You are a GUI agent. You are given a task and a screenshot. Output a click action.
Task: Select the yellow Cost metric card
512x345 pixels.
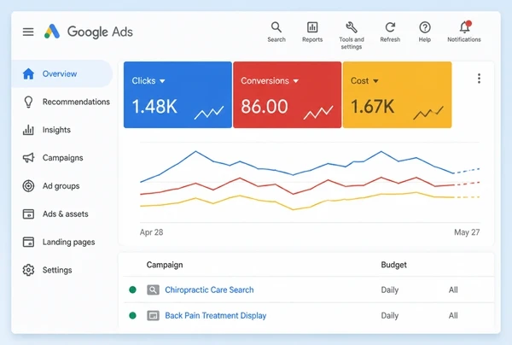point(398,95)
